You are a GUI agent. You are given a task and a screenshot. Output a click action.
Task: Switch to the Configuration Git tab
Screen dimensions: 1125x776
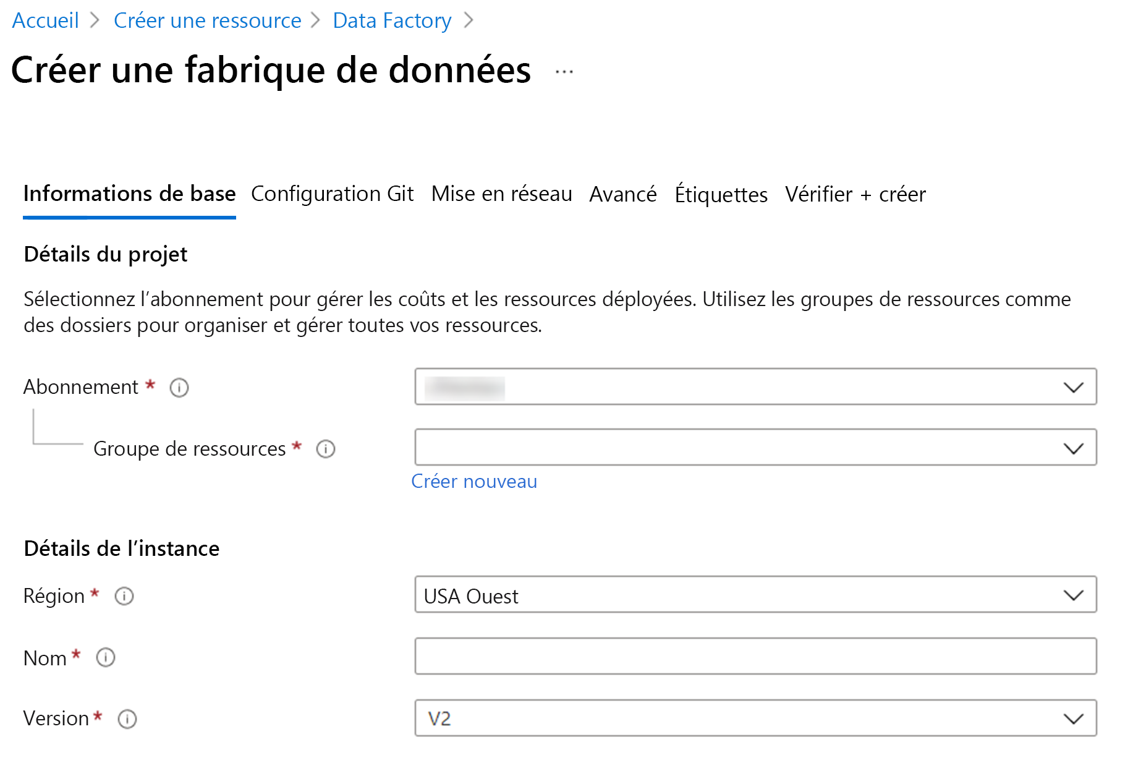[x=332, y=194]
